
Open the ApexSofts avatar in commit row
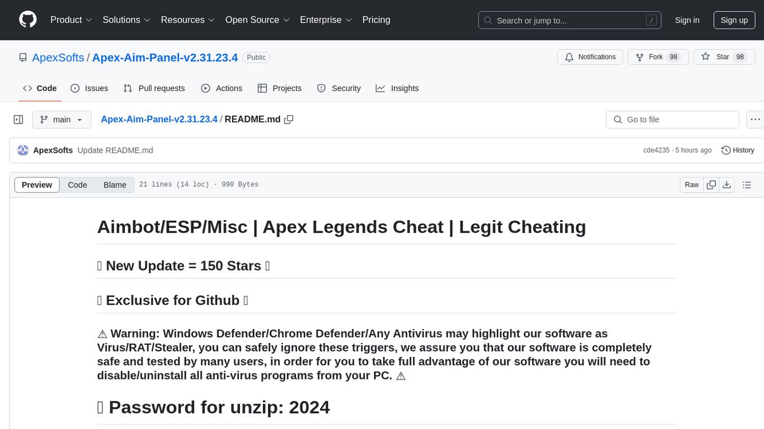pos(23,150)
